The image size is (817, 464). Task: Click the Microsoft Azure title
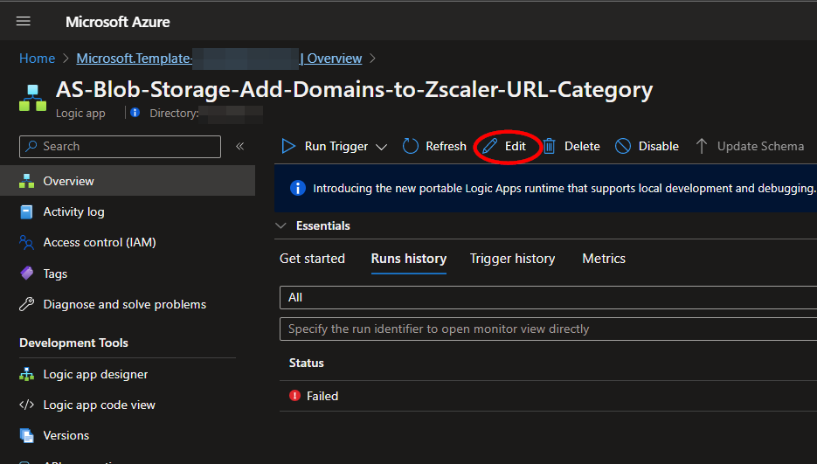click(x=118, y=22)
